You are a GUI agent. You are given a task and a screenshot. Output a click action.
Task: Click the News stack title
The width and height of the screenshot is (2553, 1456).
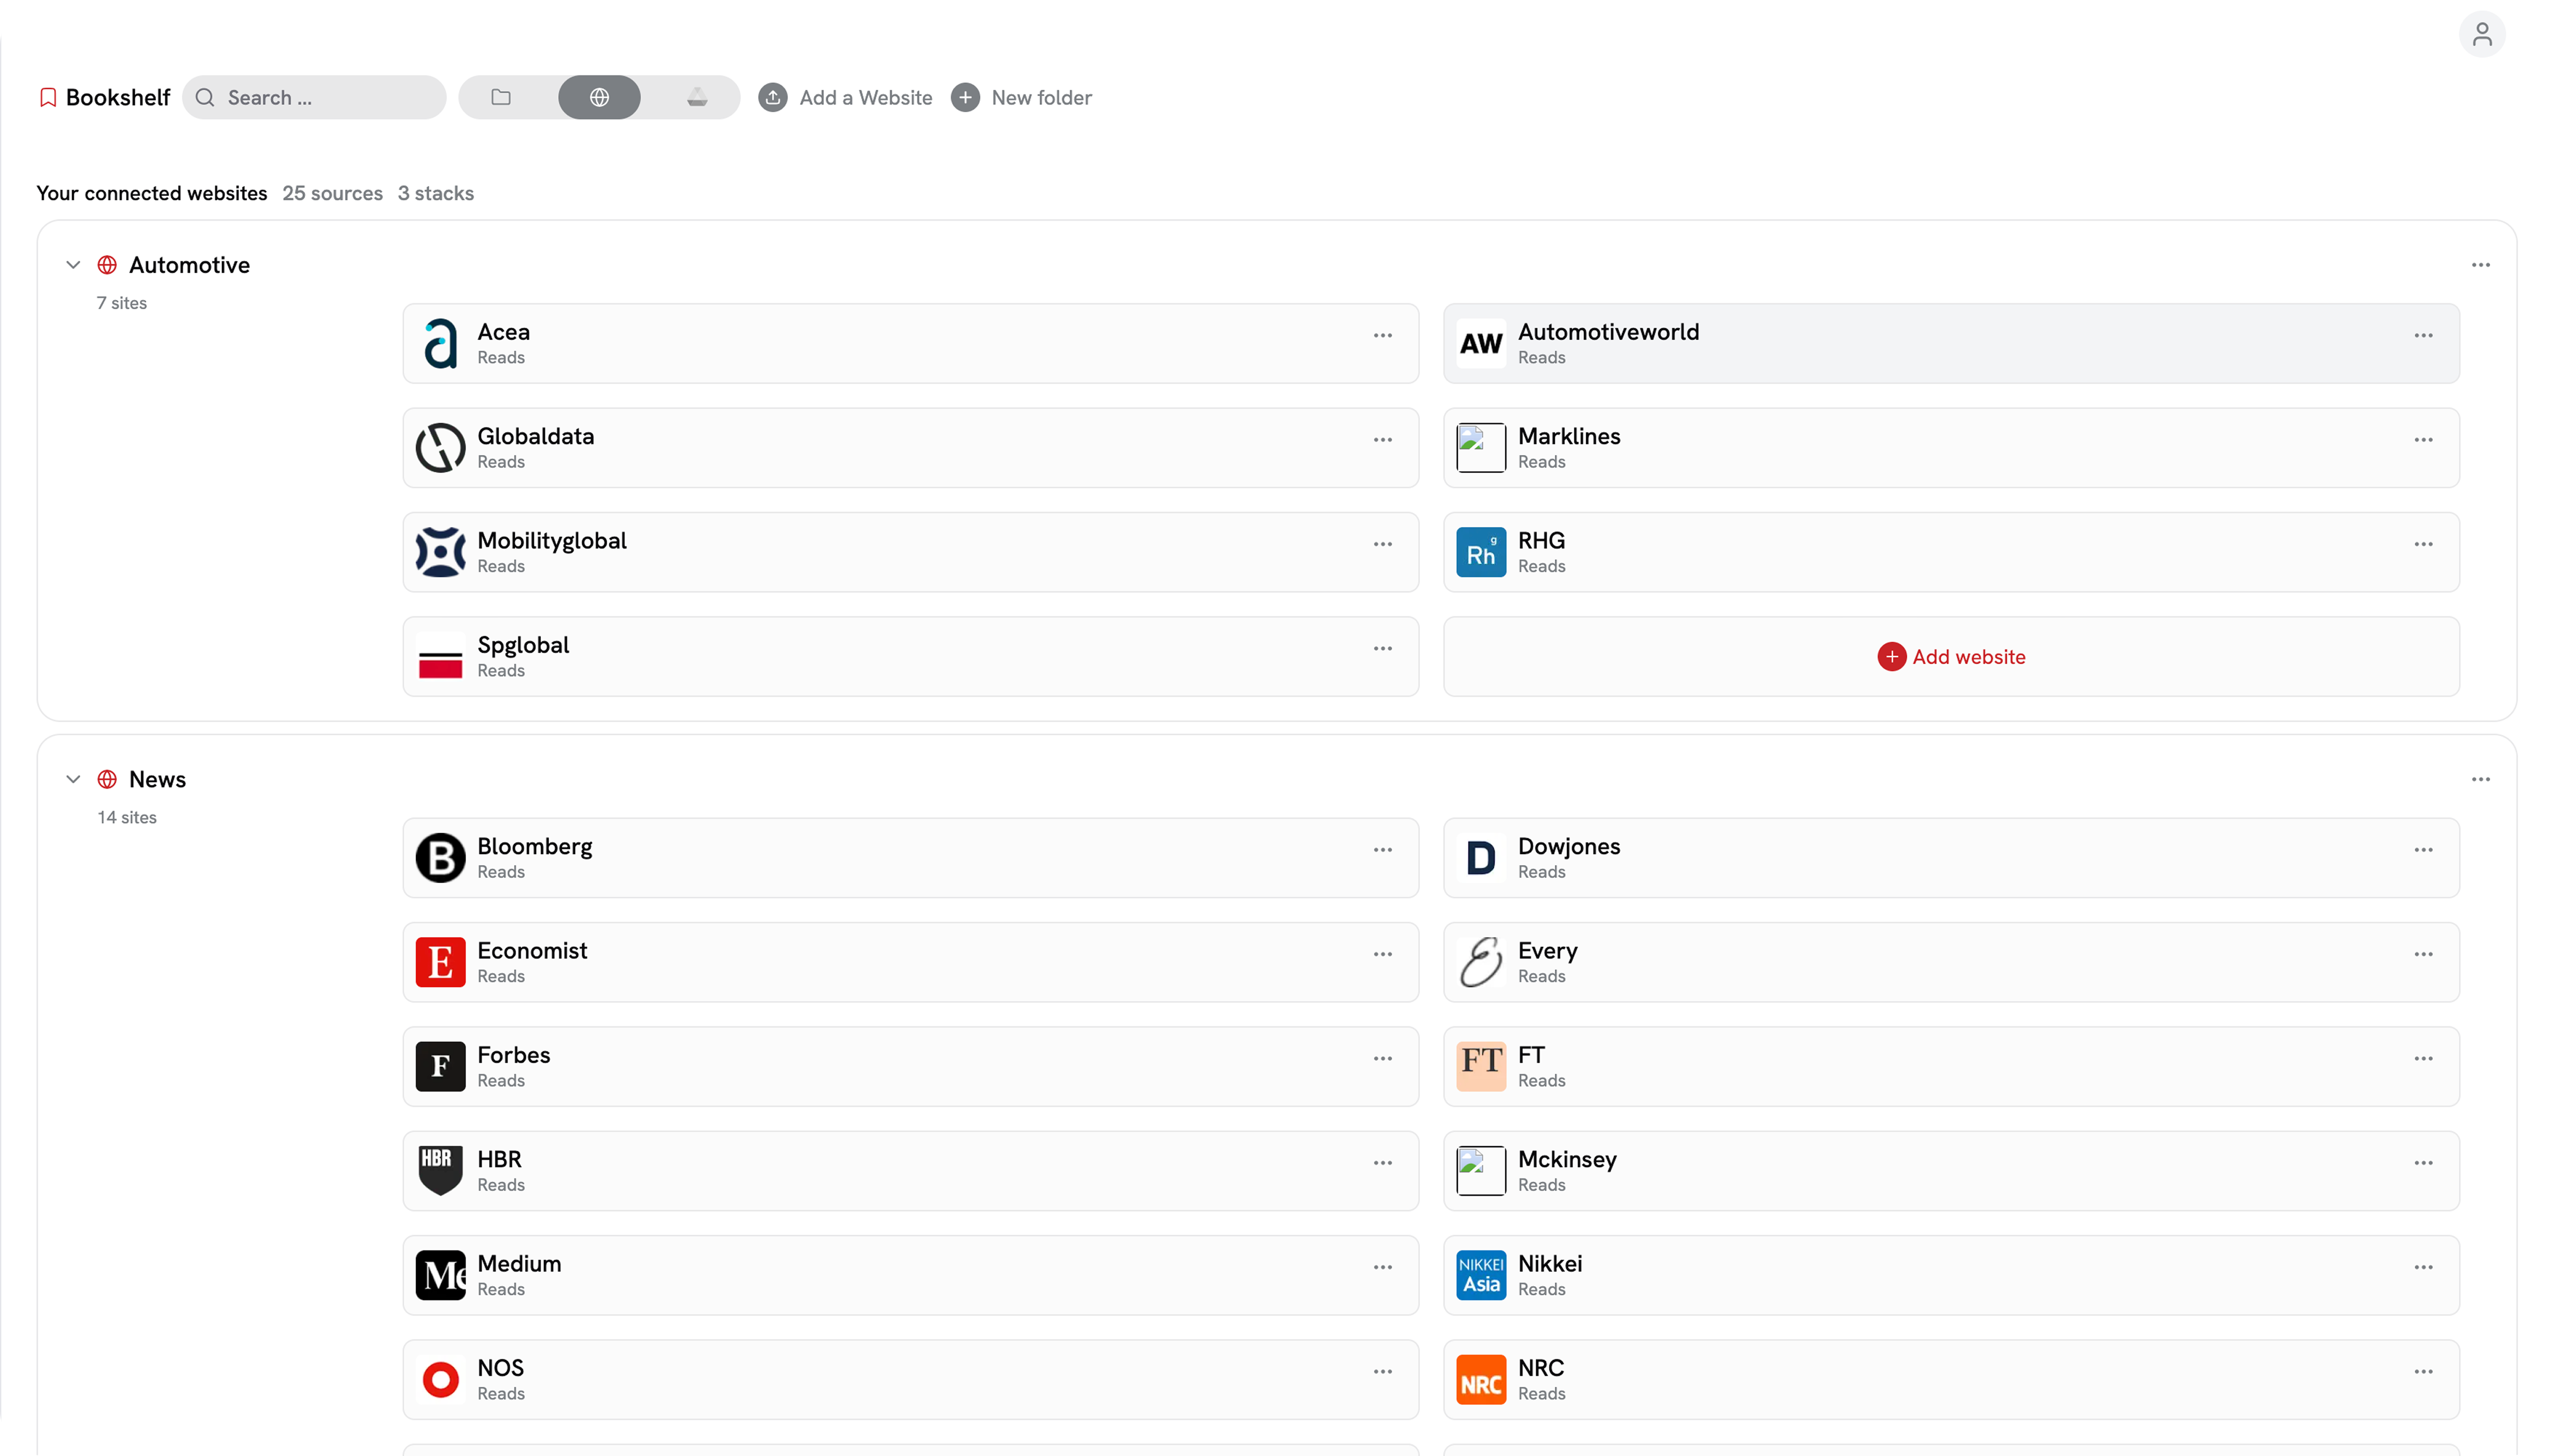point(157,779)
